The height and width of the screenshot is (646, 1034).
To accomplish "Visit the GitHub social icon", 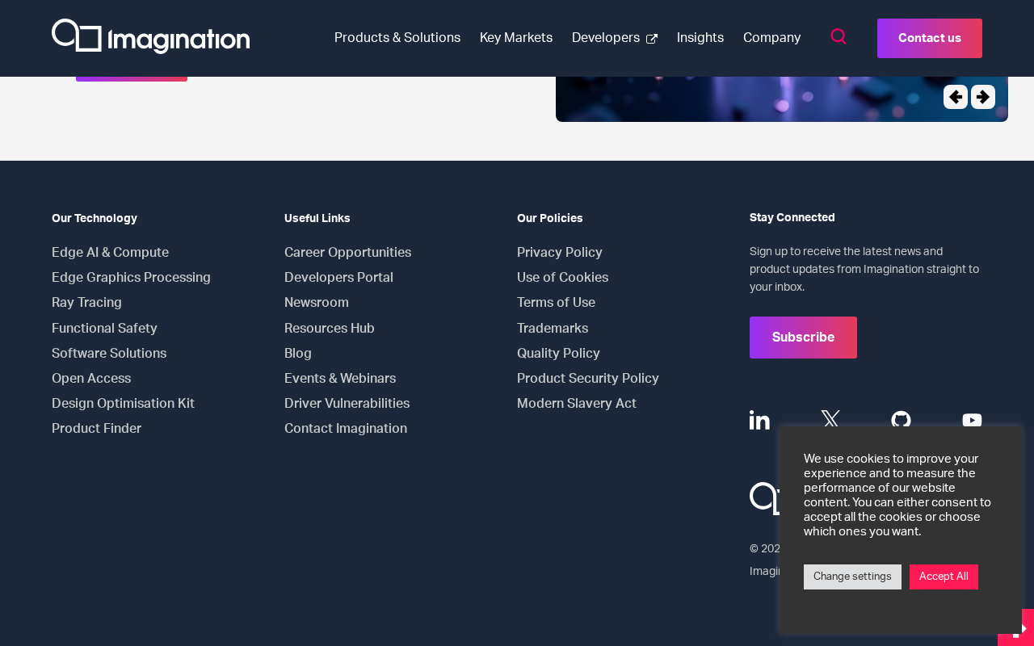I will click(x=901, y=420).
